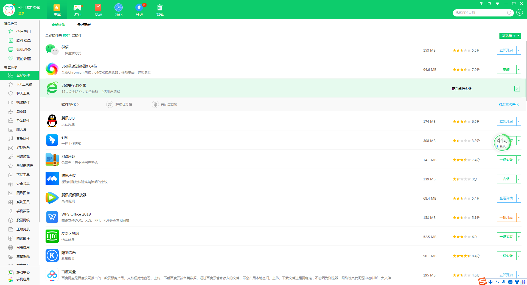Select 今日热门 in the sidebar

20,32
